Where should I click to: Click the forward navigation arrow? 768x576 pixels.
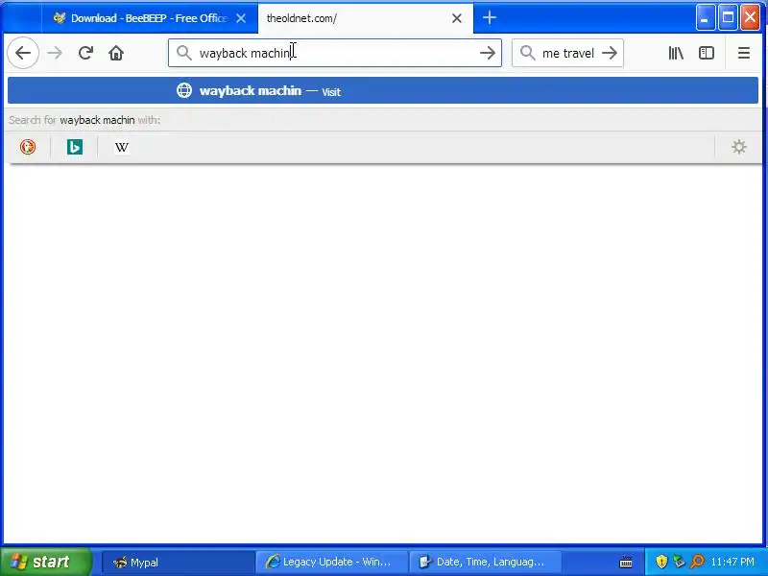point(55,53)
